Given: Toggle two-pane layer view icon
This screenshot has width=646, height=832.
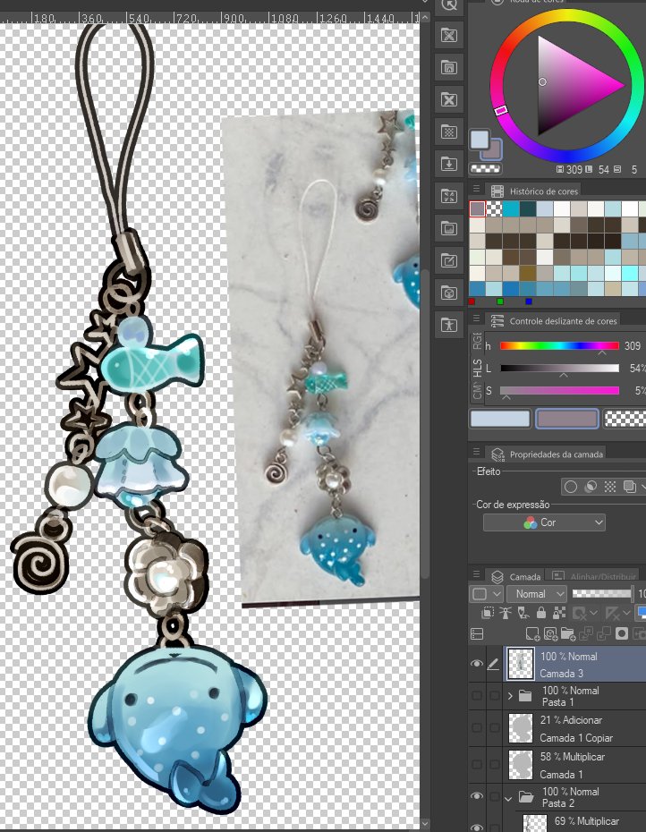Looking at the screenshot, I should click(477, 633).
